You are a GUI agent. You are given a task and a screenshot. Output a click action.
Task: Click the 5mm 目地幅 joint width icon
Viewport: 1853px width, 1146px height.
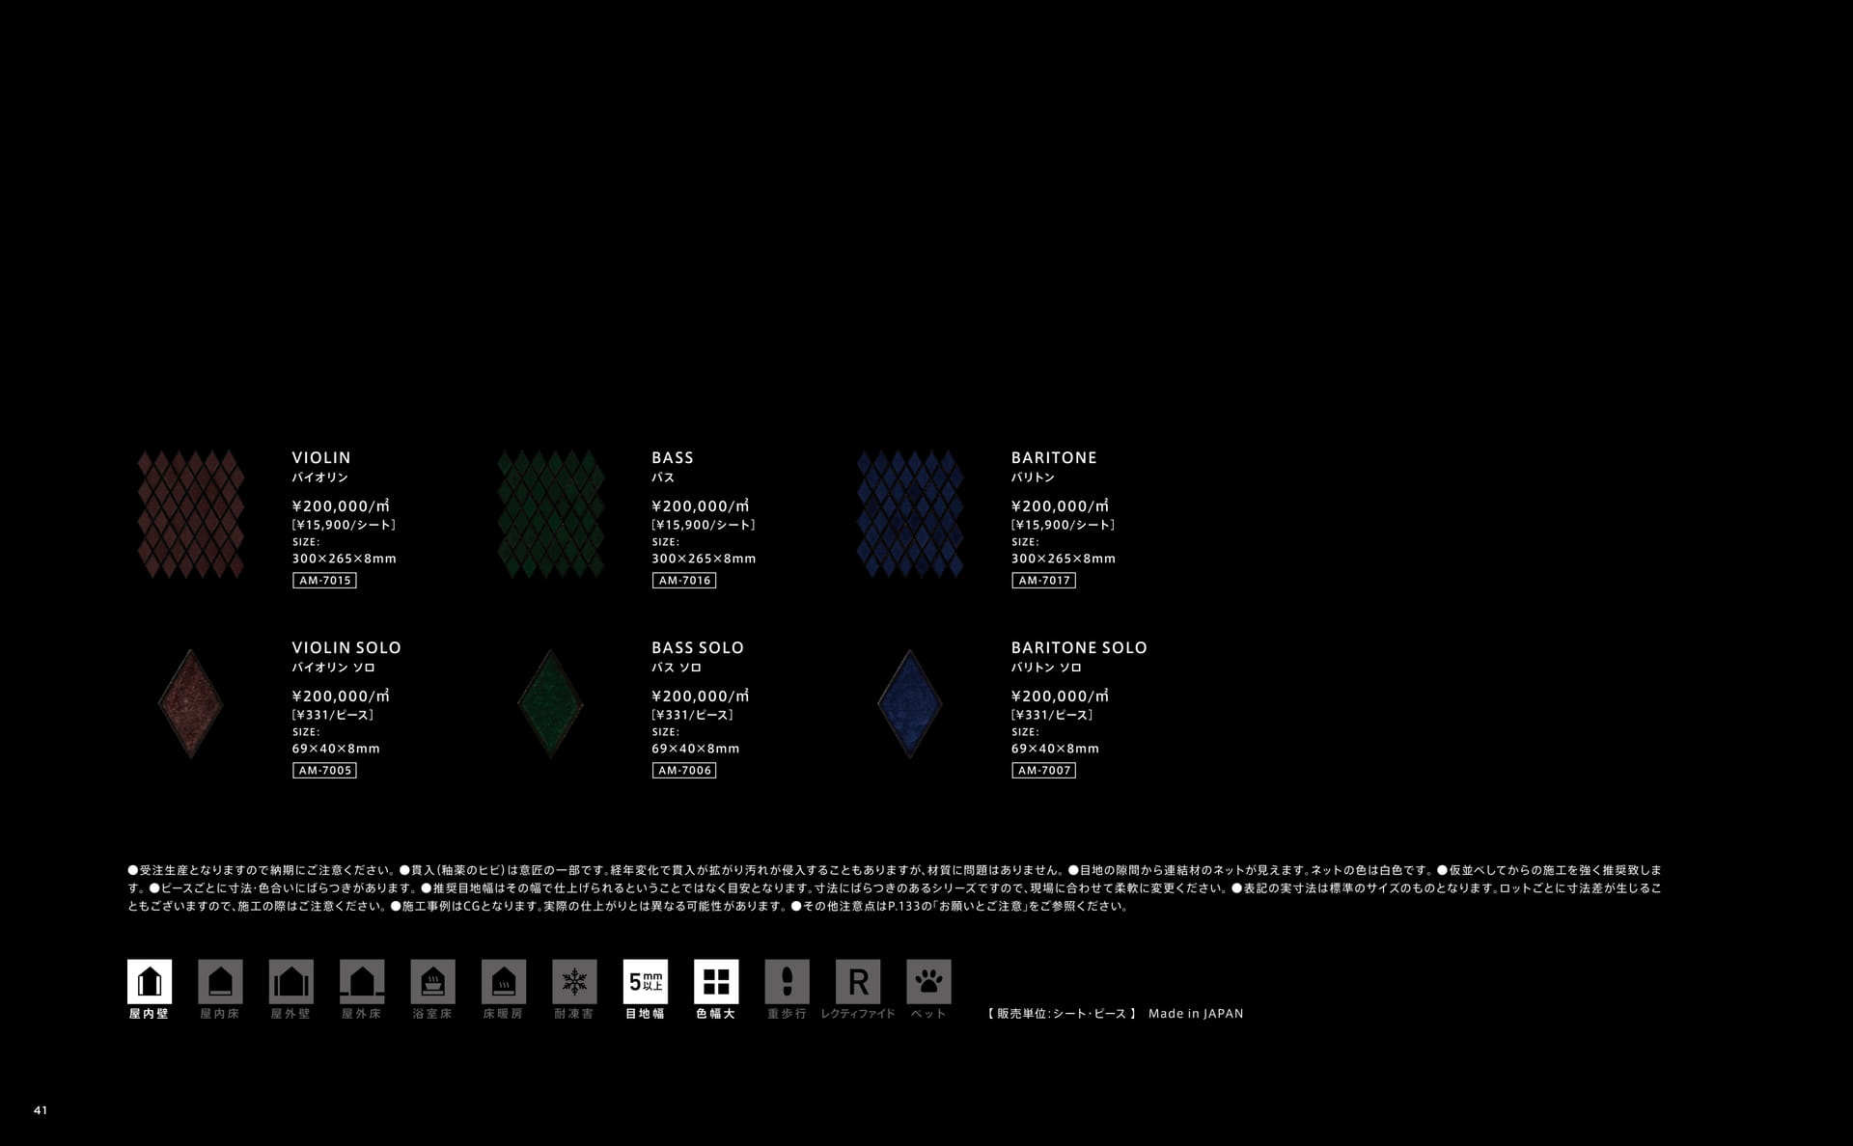(646, 981)
